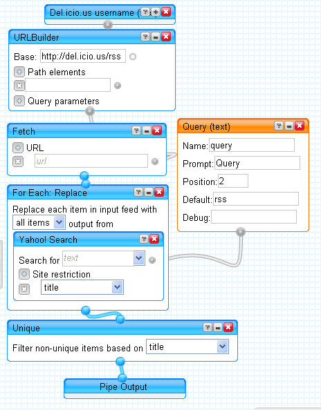Click the empty path element field
321x410 pixels.
click(68, 85)
